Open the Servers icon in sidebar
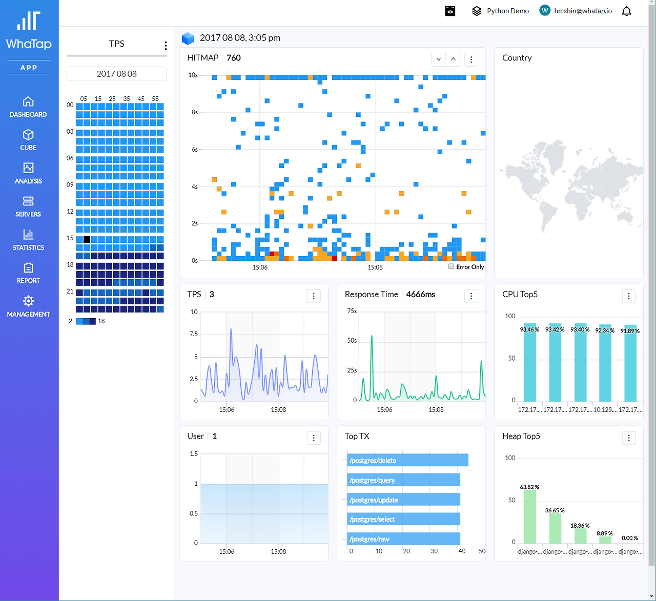Image resolution: width=656 pixels, height=601 pixels. click(x=28, y=201)
